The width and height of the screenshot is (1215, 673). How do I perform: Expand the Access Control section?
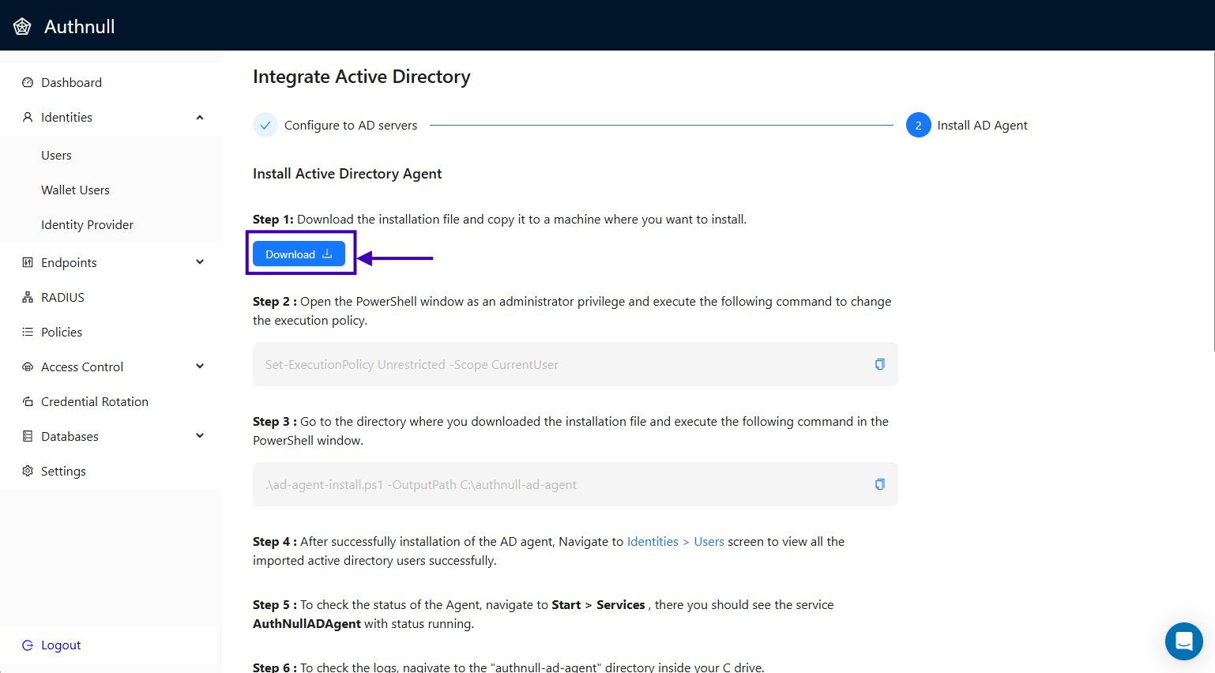pos(199,367)
